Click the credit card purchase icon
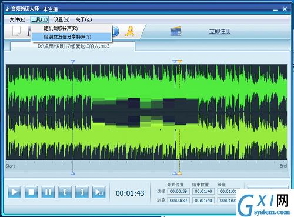The width and height of the screenshot is (294, 217). coord(176,31)
